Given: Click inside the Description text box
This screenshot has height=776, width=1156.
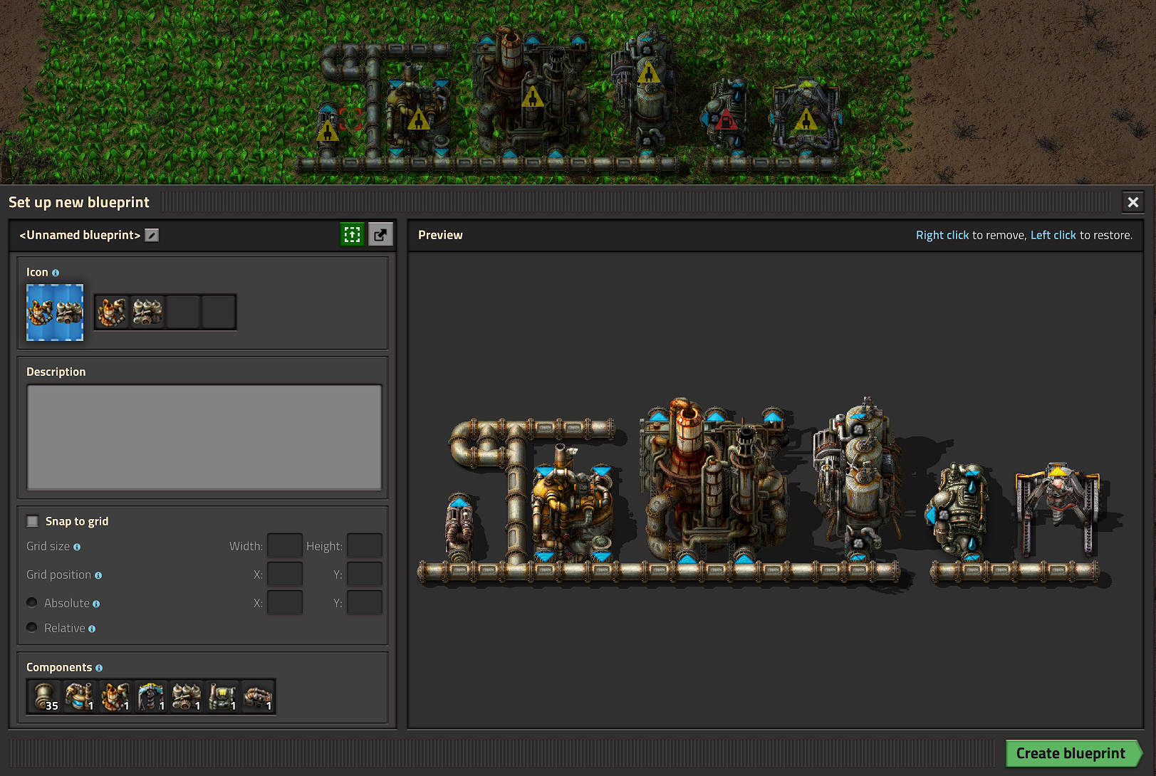Looking at the screenshot, I should [x=204, y=437].
